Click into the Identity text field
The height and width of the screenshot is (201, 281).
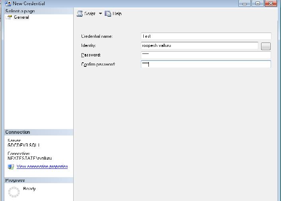199,46
